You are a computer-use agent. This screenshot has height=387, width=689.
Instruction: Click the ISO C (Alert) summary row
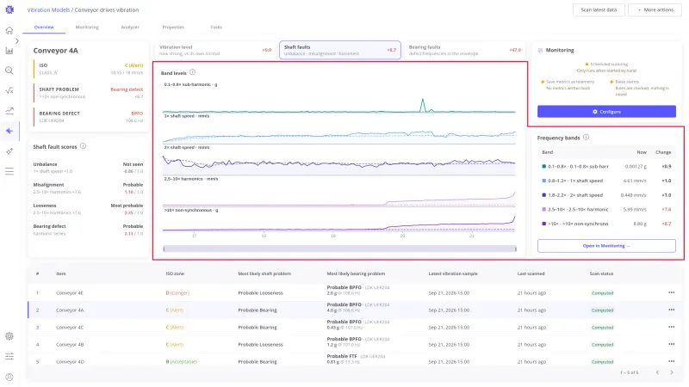pos(89,69)
